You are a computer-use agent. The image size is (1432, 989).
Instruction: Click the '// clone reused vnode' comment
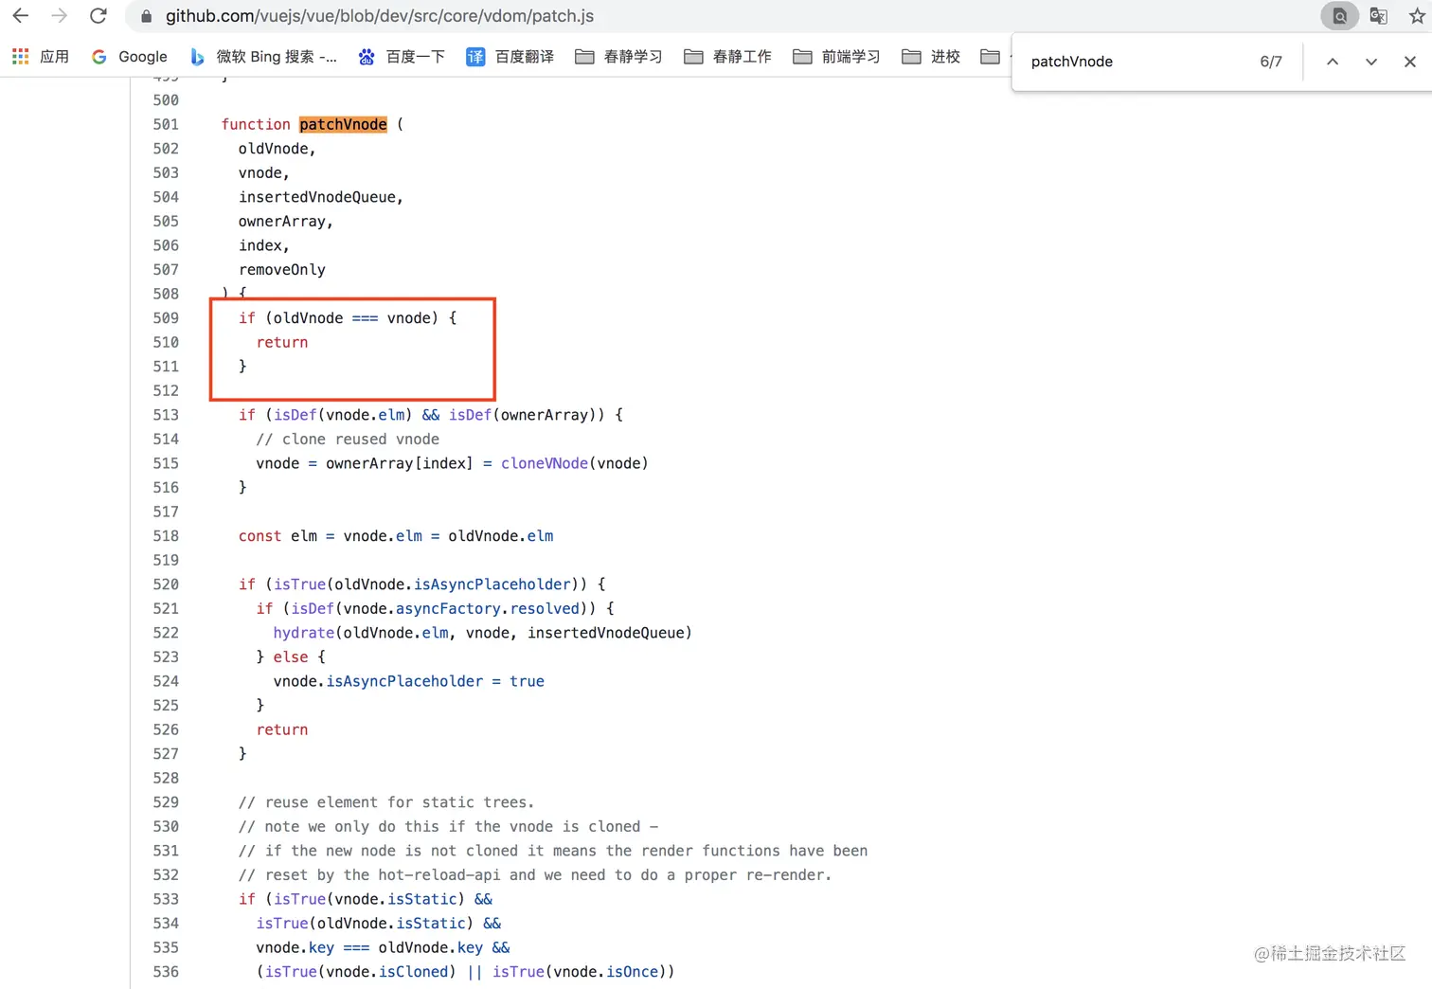[x=348, y=440]
